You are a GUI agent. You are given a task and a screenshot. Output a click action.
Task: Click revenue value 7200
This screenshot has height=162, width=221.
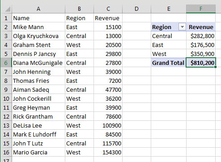(x=108, y=81)
